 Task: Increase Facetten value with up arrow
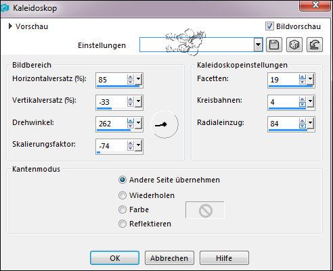(x=303, y=77)
